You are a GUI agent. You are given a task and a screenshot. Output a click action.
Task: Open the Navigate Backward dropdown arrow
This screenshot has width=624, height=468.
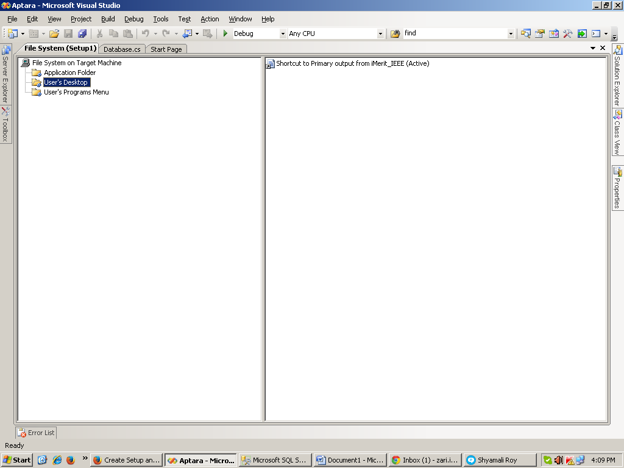[x=197, y=34]
